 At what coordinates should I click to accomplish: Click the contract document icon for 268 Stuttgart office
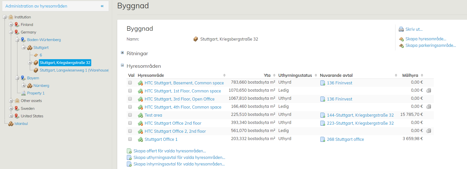(322, 139)
